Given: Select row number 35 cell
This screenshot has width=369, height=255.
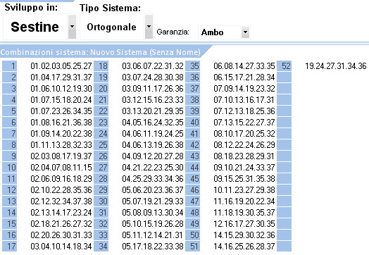Looking at the screenshot, I should [x=193, y=66].
